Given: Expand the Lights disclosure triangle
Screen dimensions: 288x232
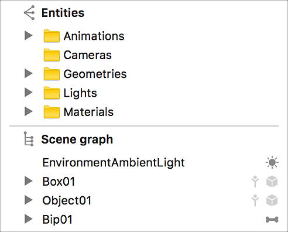Looking at the screenshot, I should [29, 93].
